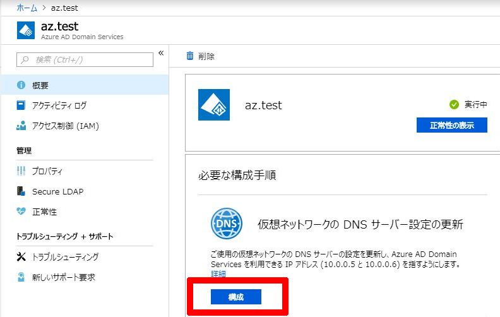Click the properties sliders icon
Viewport: 500px width, 317px height.
point(21,171)
